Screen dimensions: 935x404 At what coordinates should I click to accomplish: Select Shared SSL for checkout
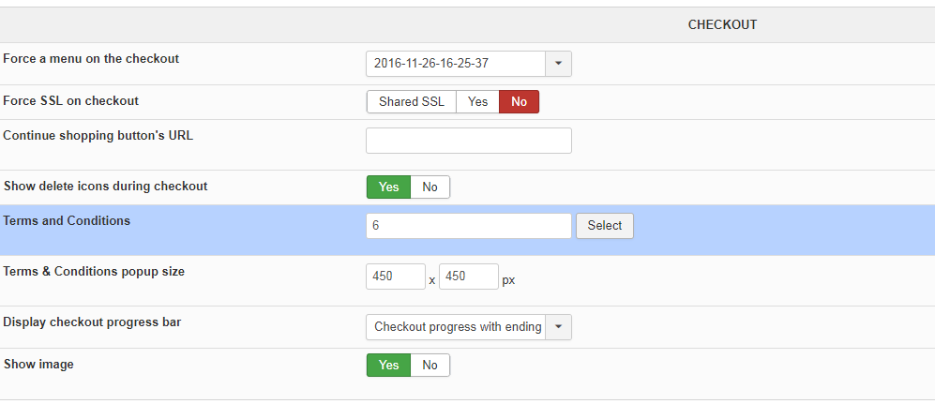411,102
